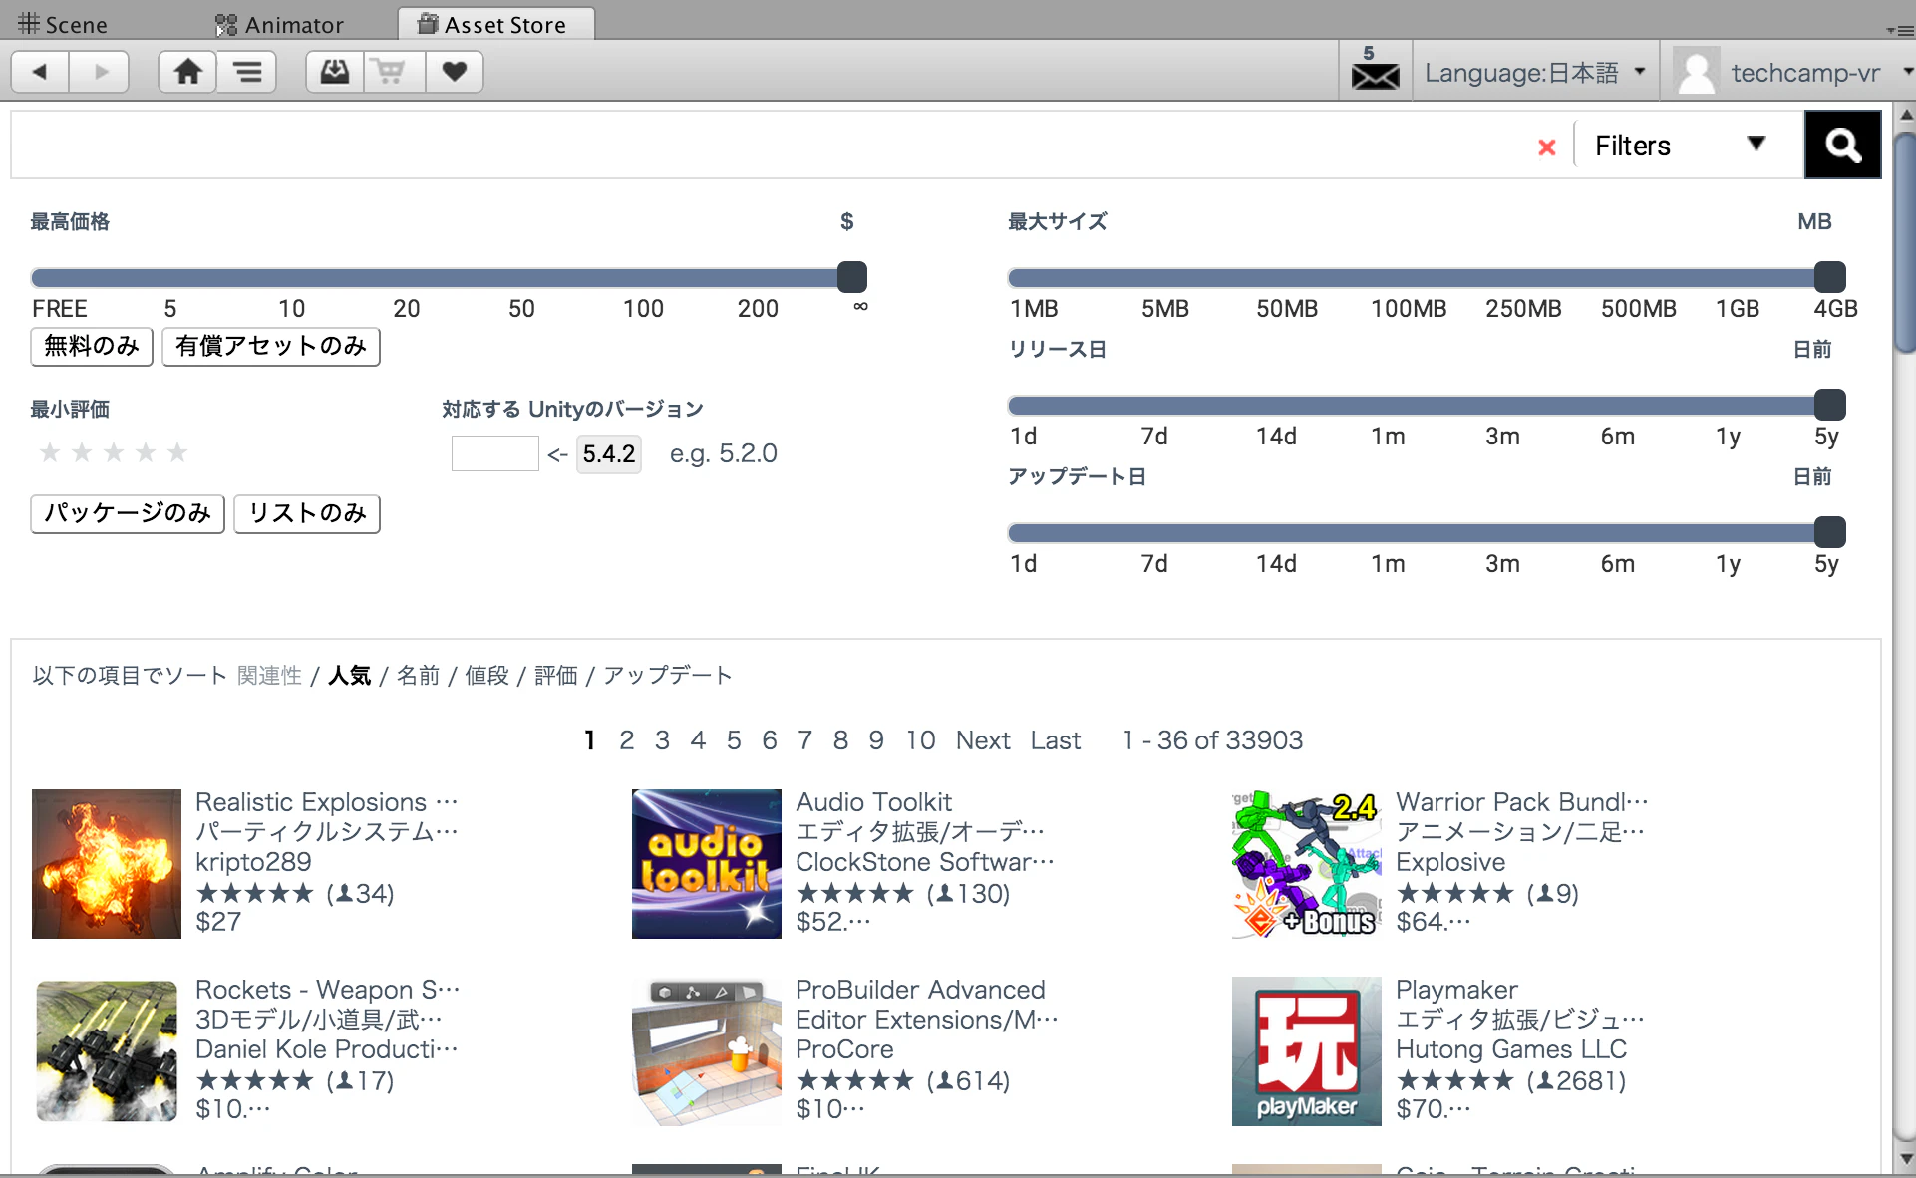Switch to the Animator tab

tap(280, 24)
